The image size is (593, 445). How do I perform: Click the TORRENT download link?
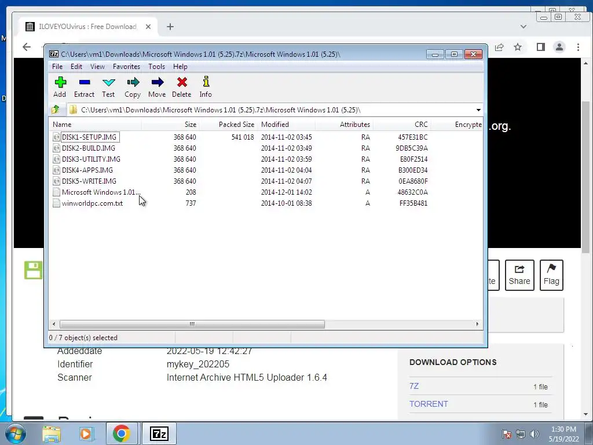point(429,404)
